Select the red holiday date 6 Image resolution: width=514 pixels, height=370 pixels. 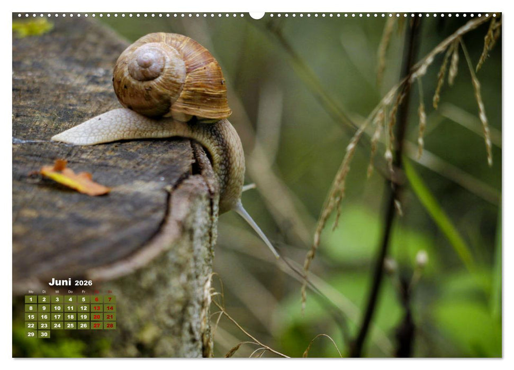pos(96,299)
